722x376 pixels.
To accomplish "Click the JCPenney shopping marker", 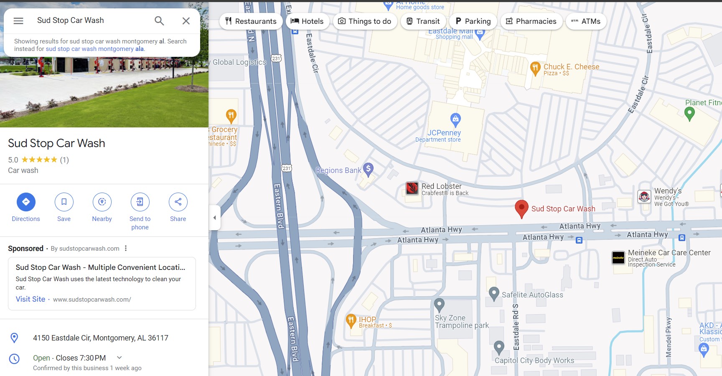I will click(455, 119).
